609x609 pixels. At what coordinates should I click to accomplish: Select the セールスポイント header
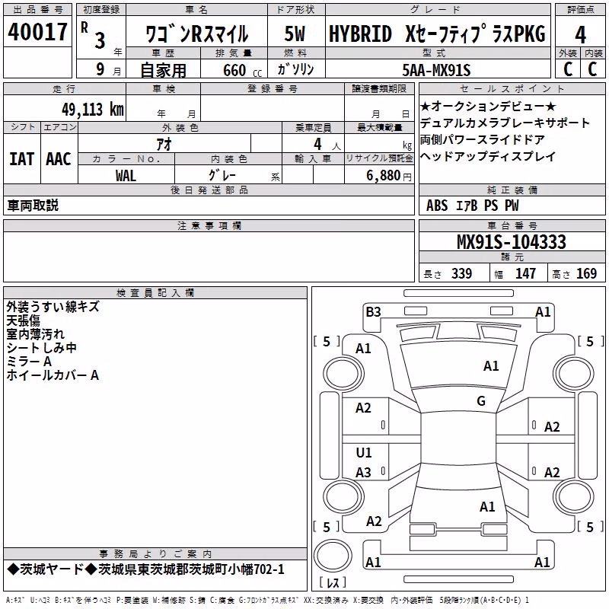coord(512,89)
